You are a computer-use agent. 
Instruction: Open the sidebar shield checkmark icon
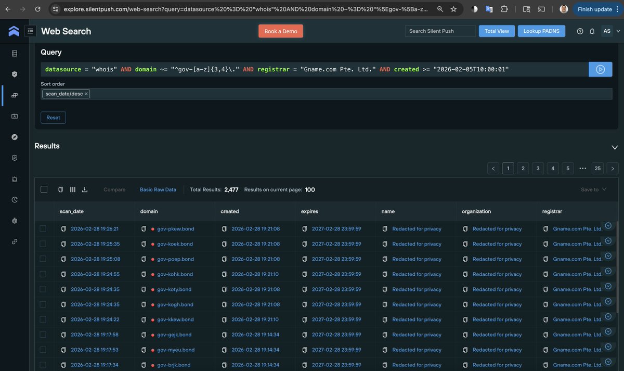click(15, 74)
